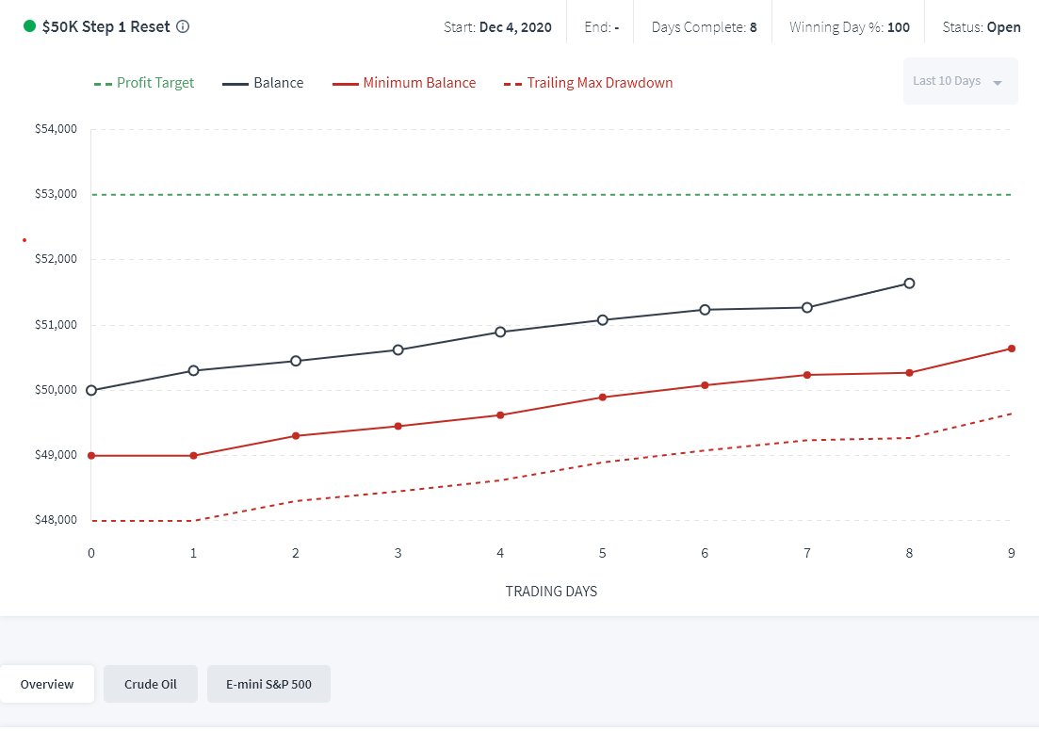
Task: Toggle Profit Target legend series
Action: coord(144,83)
